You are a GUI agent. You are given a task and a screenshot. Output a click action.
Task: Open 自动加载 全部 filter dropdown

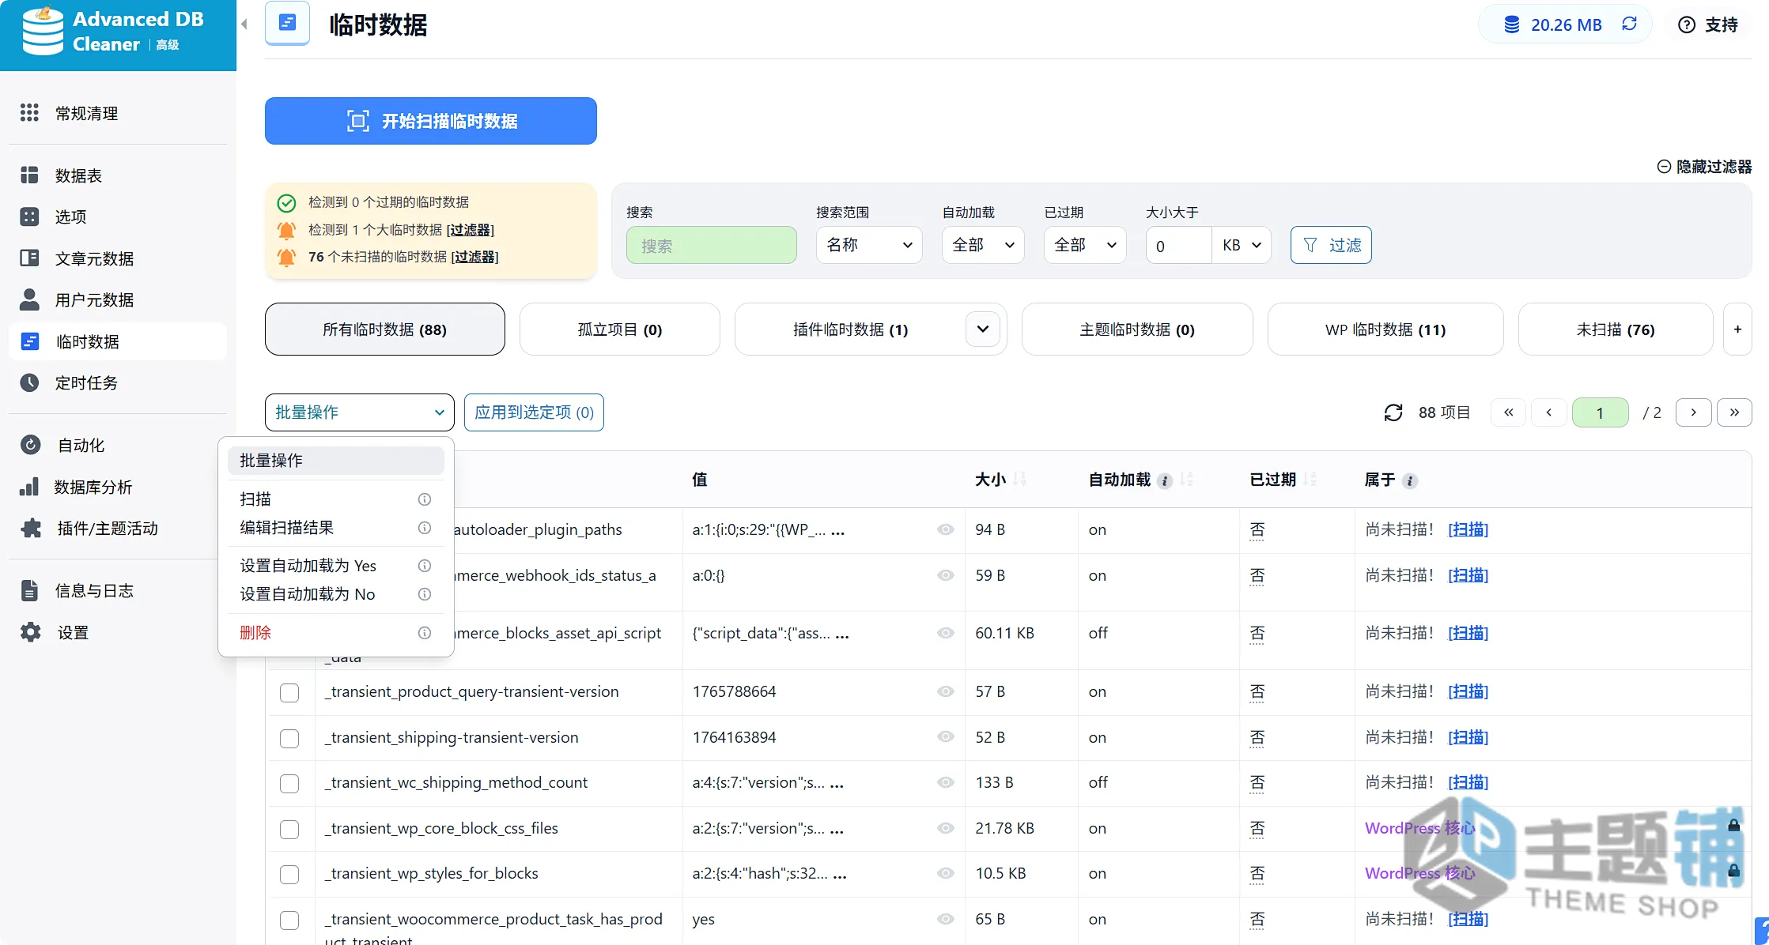pyautogui.click(x=983, y=245)
